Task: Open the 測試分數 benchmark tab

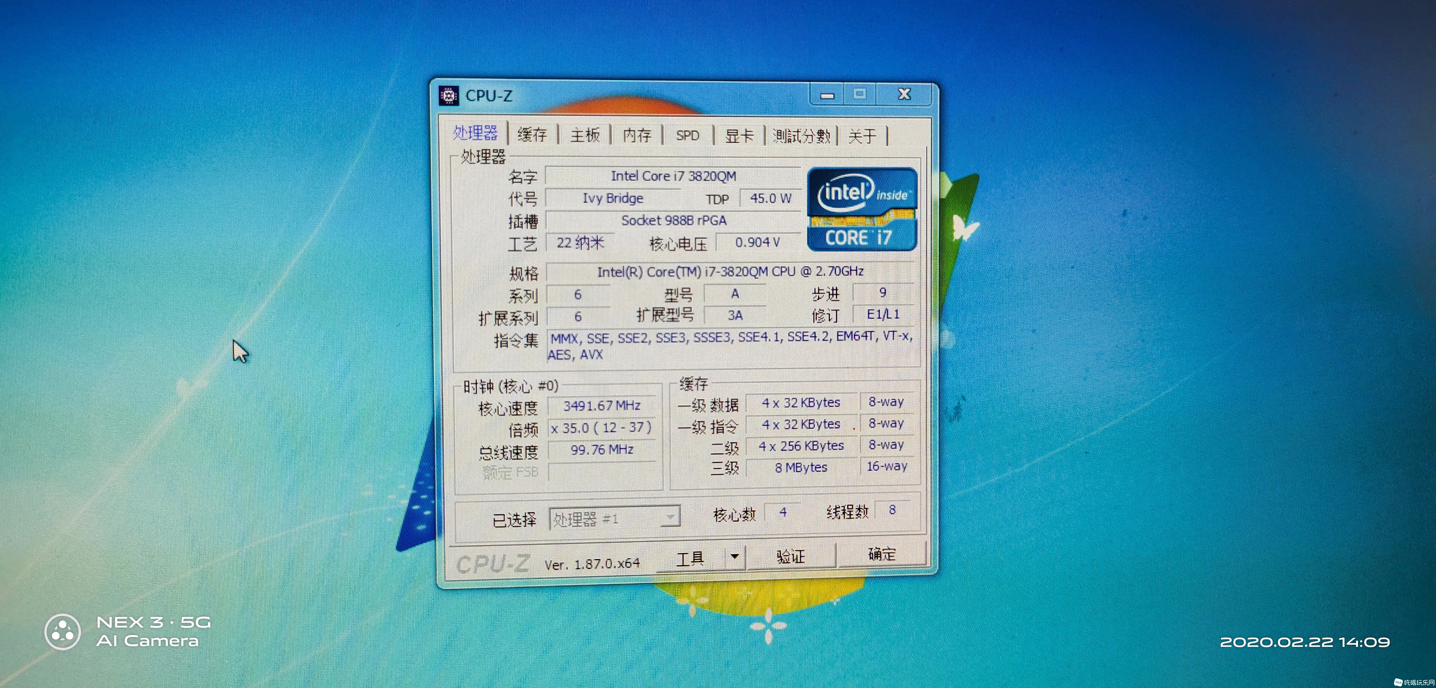Action: (802, 136)
